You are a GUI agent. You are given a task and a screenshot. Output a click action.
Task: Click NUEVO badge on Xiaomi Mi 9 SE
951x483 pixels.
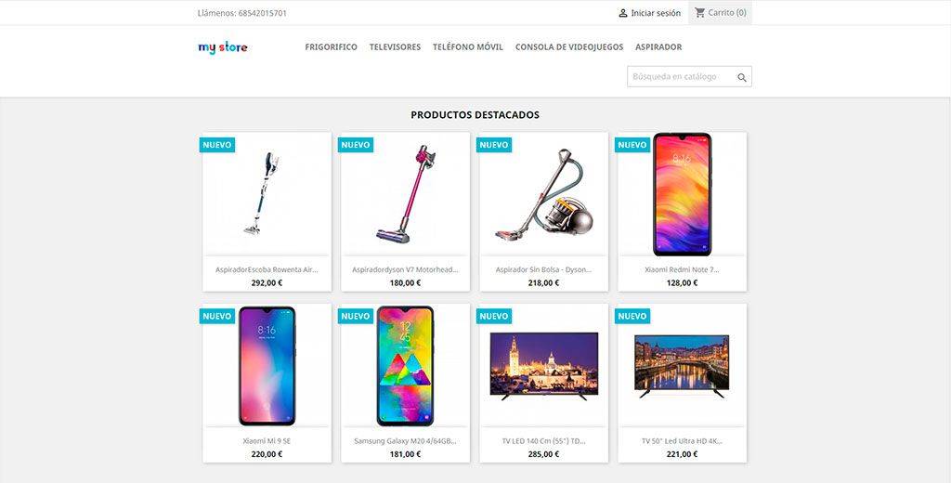(x=217, y=316)
